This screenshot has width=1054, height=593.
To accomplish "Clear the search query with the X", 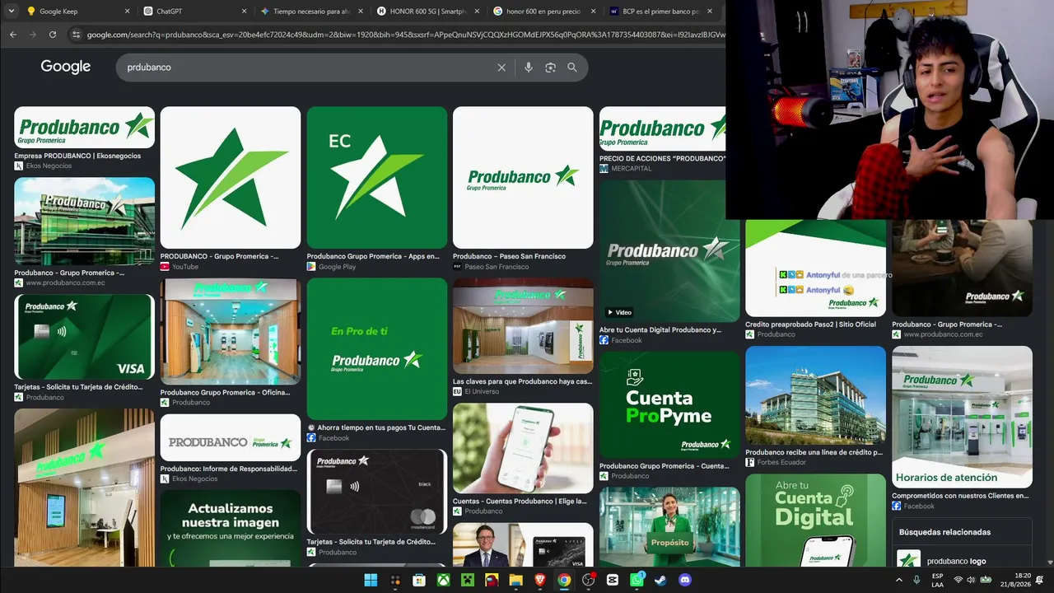I will coord(501,68).
